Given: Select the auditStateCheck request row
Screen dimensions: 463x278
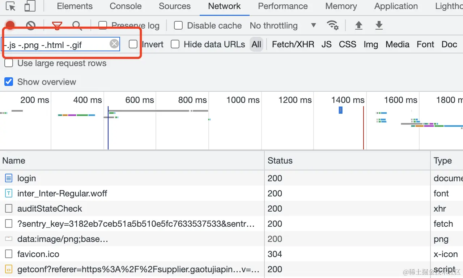Looking at the screenshot, I should click(x=50, y=209).
